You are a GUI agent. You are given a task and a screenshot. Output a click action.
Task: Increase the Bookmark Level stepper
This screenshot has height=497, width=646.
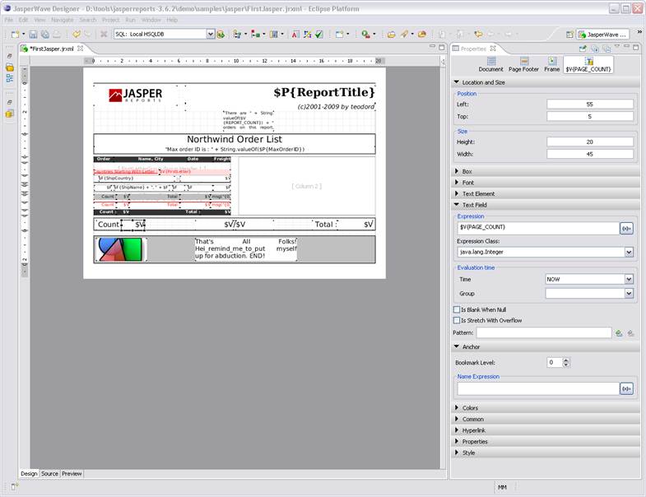pyautogui.click(x=566, y=360)
